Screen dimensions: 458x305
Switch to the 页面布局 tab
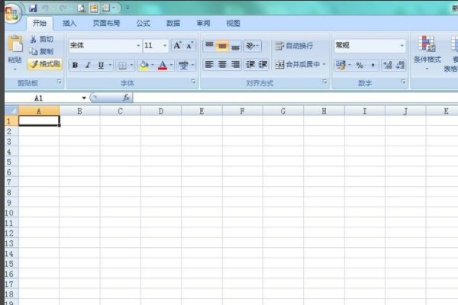click(x=106, y=23)
